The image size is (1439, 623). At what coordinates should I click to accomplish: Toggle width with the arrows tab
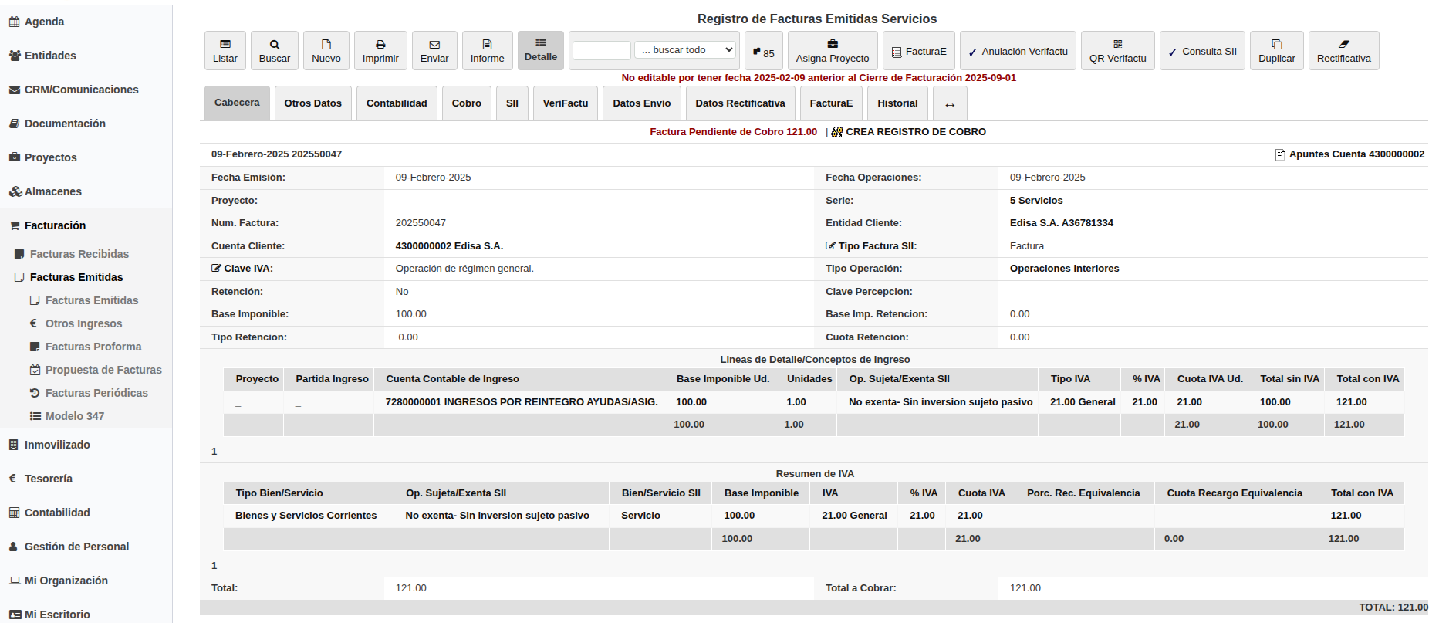click(950, 104)
